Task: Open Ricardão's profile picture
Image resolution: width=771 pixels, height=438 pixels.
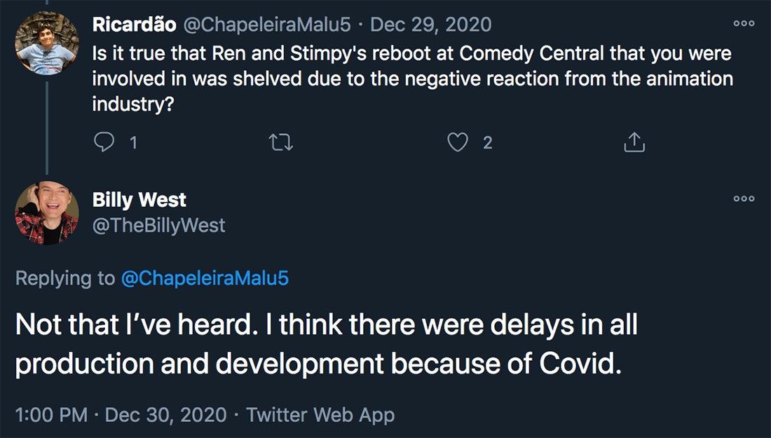Action: click(46, 43)
